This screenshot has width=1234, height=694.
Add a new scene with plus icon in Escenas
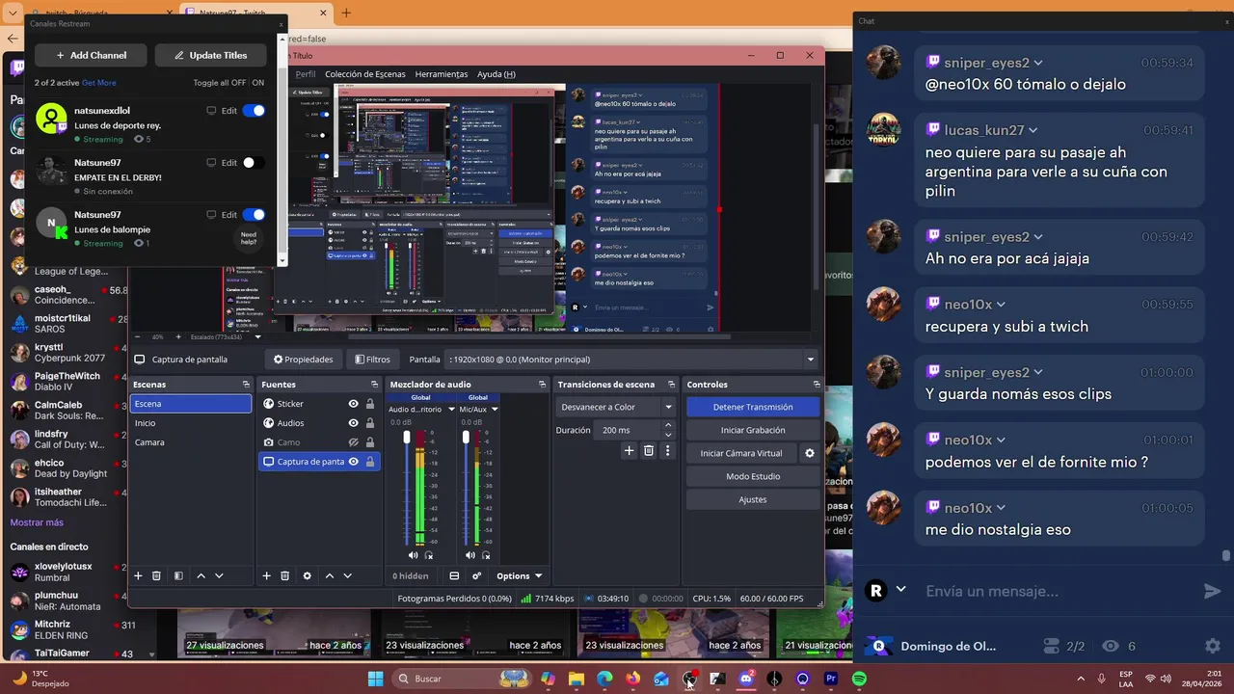click(x=138, y=575)
